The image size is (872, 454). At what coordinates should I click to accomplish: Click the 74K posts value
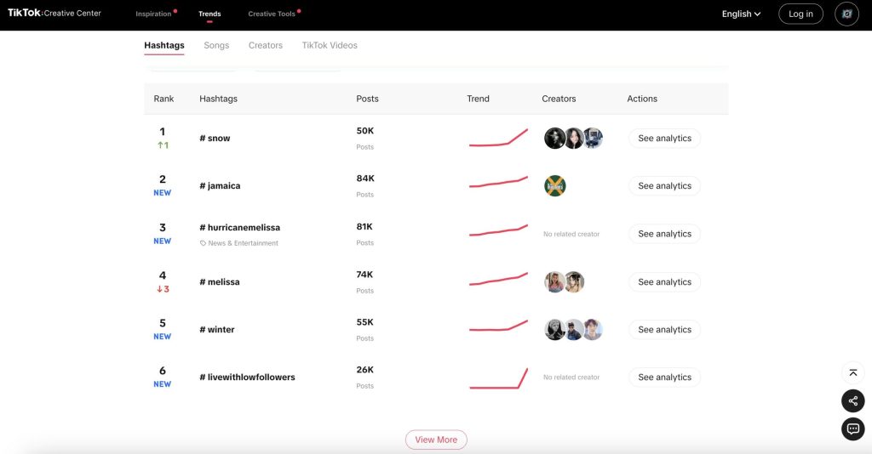pyautogui.click(x=364, y=275)
